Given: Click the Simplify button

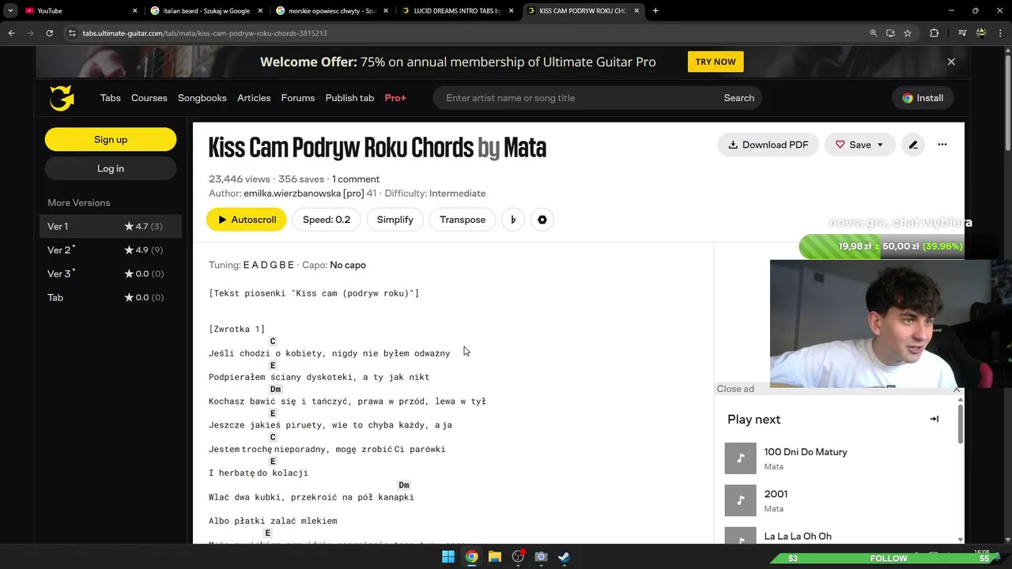Looking at the screenshot, I should 395,220.
